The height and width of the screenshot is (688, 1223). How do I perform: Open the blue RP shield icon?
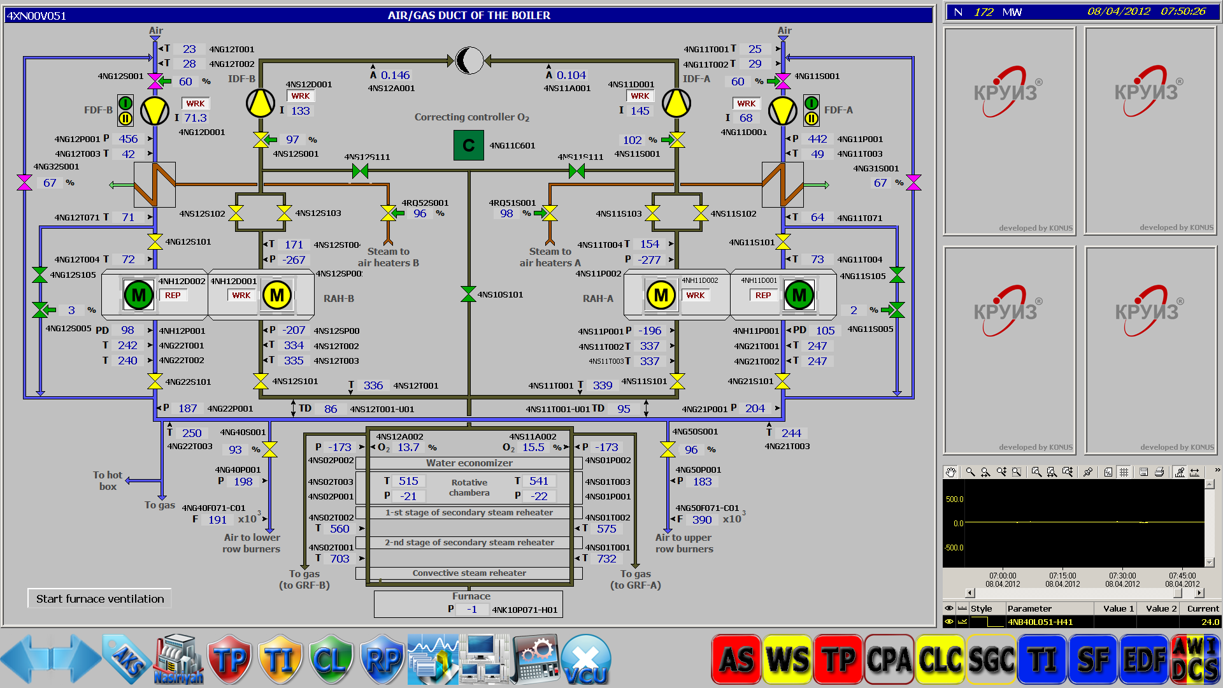click(382, 660)
